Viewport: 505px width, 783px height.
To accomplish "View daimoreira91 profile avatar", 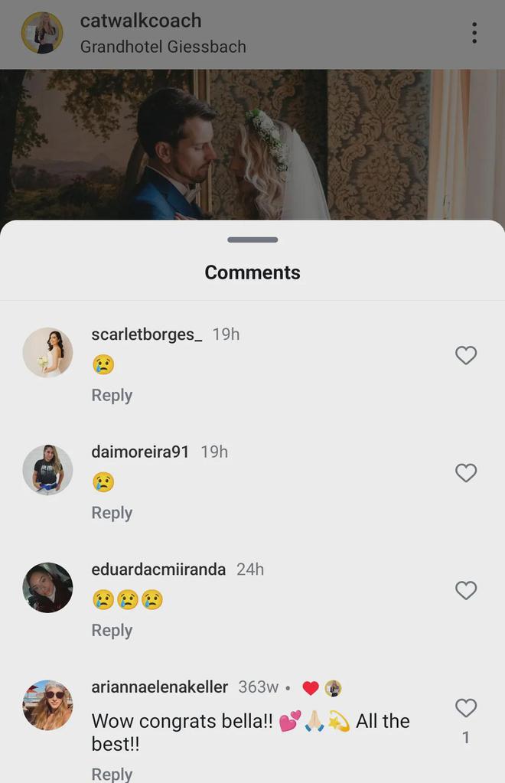I will coord(47,470).
